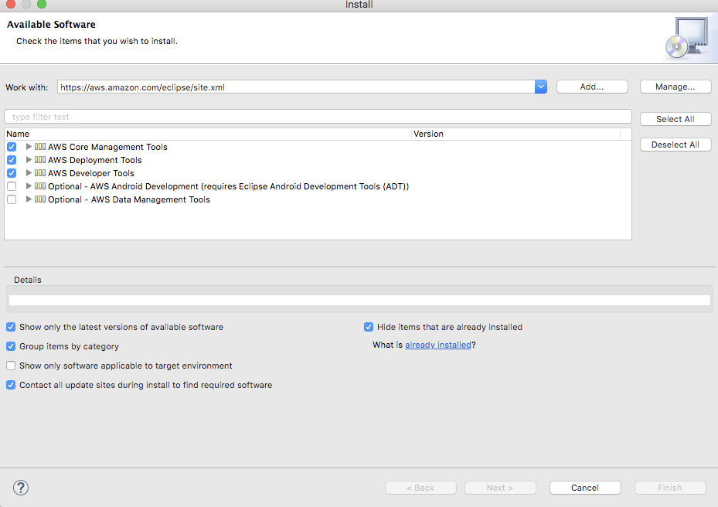This screenshot has width=718, height=507.
Task: Enable Show only software applicable to target environment
Action: point(11,366)
